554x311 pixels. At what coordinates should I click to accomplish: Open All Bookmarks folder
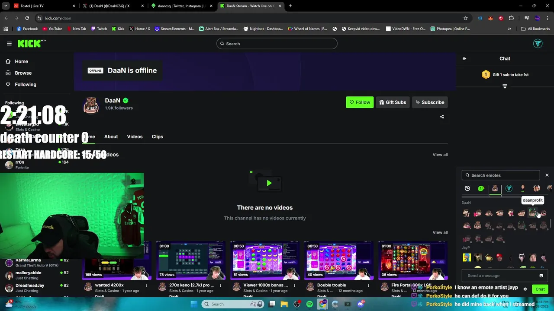pos(535,29)
